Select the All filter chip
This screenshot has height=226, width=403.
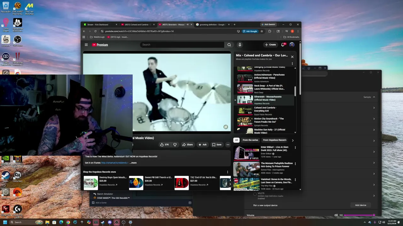(236, 140)
